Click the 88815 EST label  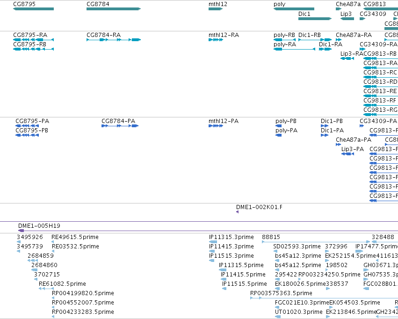271,237
